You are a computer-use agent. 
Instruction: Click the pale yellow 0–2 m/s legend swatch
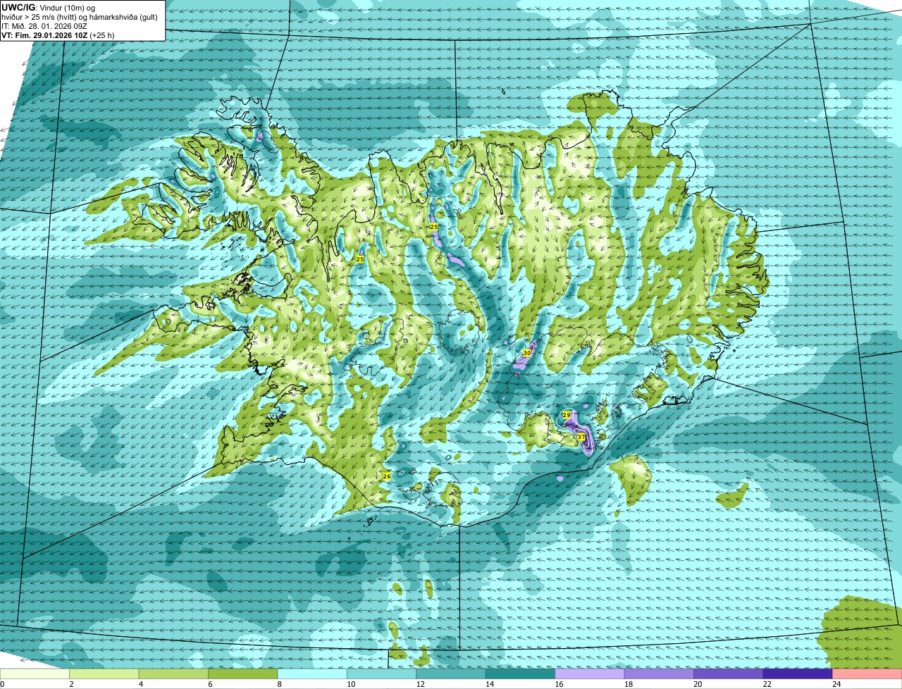[x=35, y=674]
